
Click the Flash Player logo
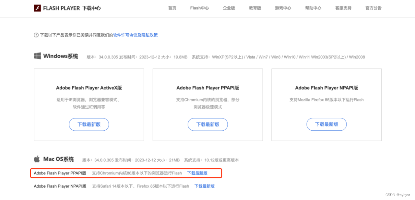coord(37,7)
